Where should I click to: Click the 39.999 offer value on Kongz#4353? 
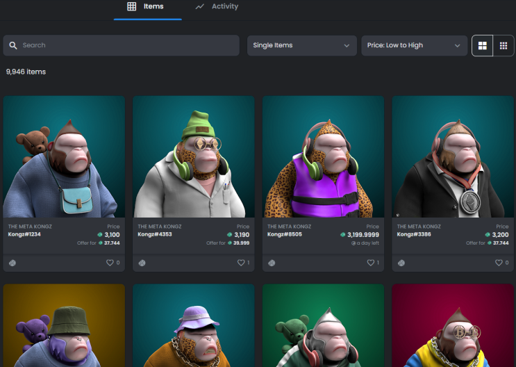tap(241, 243)
